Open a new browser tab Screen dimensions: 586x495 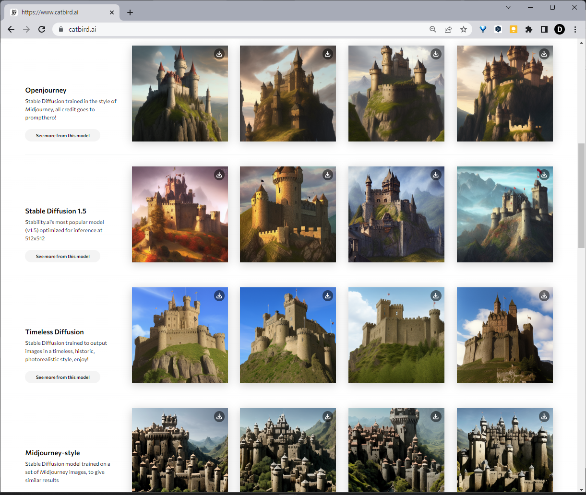coord(130,12)
